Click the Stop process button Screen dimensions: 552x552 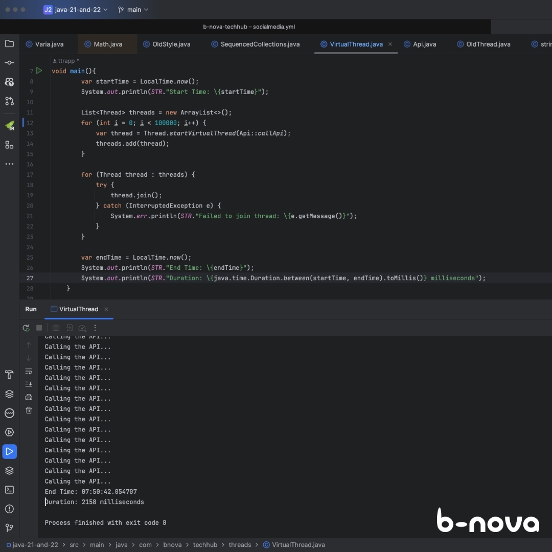[39, 328]
